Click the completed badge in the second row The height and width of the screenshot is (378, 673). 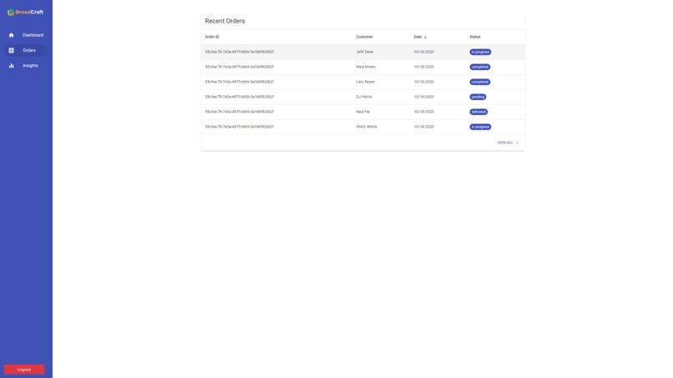pyautogui.click(x=480, y=67)
